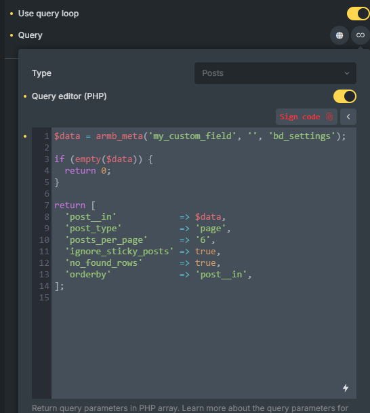Collapse code editor with left chevron button
Screen dimensions: 370x413
pyautogui.click(x=348, y=117)
